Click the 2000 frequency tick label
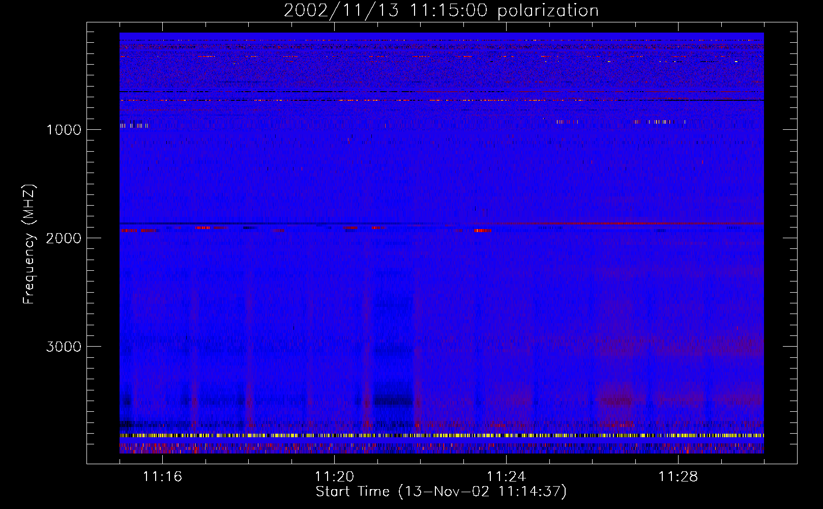The width and height of the screenshot is (823, 509). point(63,238)
